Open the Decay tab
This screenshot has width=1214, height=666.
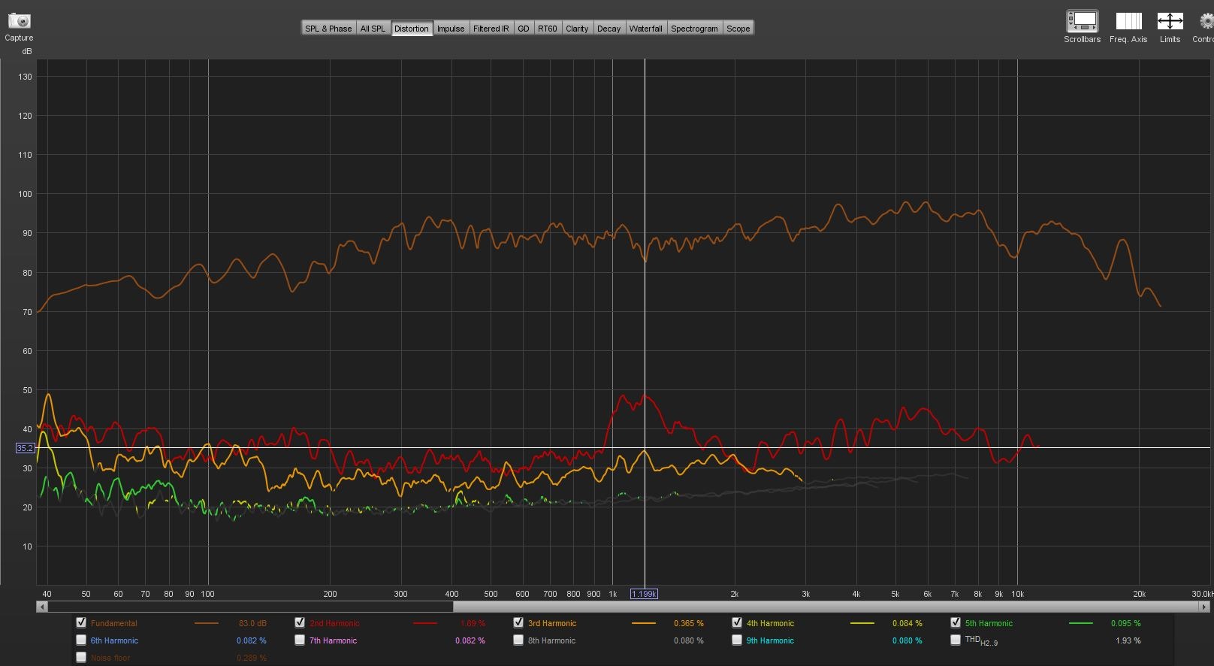pos(609,29)
